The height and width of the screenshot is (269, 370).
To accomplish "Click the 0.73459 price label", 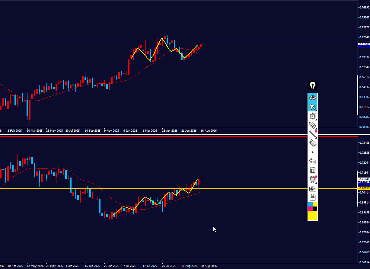I will pos(365,143).
